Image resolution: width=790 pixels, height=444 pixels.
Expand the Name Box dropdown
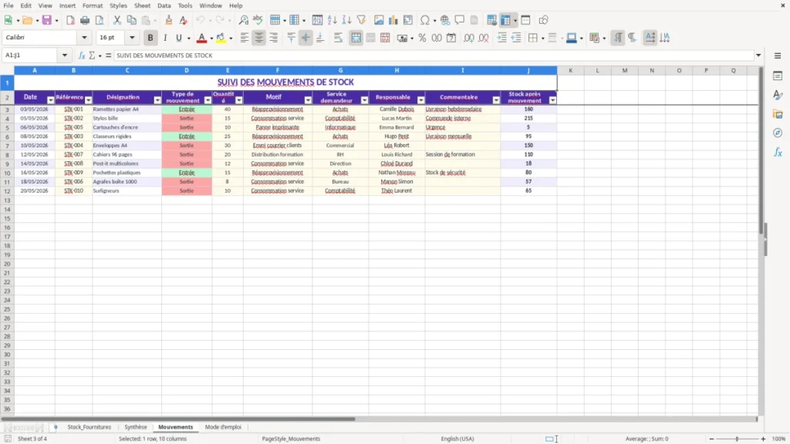pyautogui.click(x=65, y=55)
